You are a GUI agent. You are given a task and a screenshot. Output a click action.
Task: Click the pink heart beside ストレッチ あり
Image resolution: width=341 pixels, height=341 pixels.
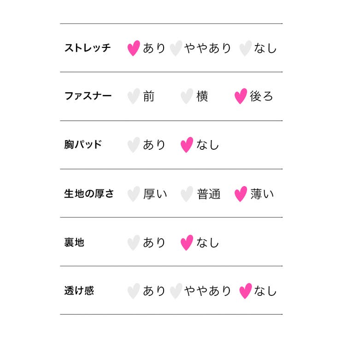(133, 48)
